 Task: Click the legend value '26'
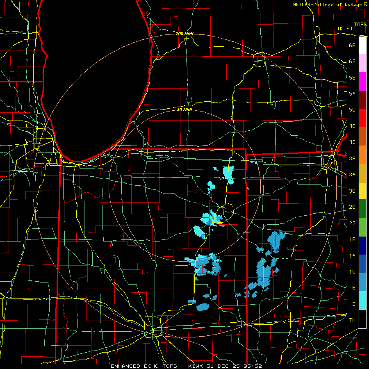[x=352, y=207]
